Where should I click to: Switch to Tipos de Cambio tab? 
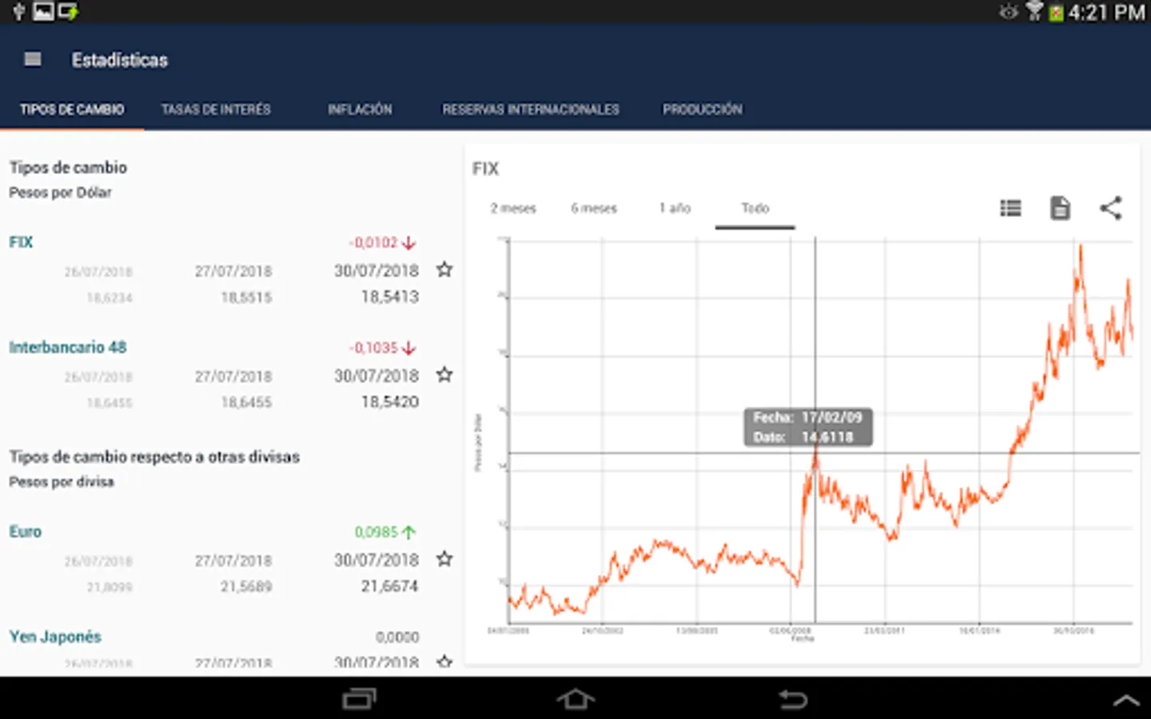tap(72, 109)
